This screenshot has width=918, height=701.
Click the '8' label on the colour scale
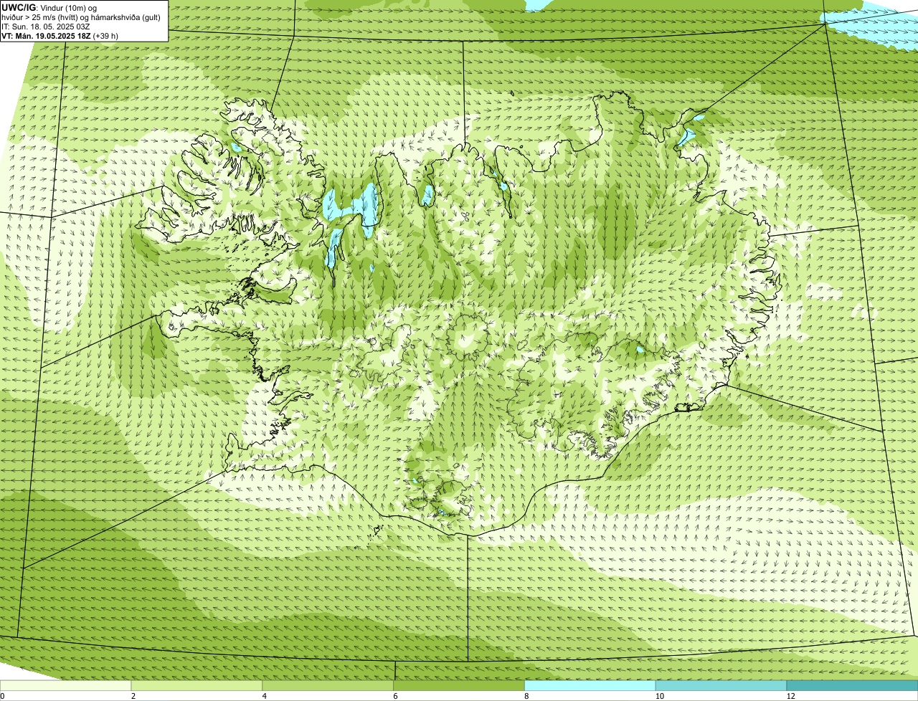point(526,696)
